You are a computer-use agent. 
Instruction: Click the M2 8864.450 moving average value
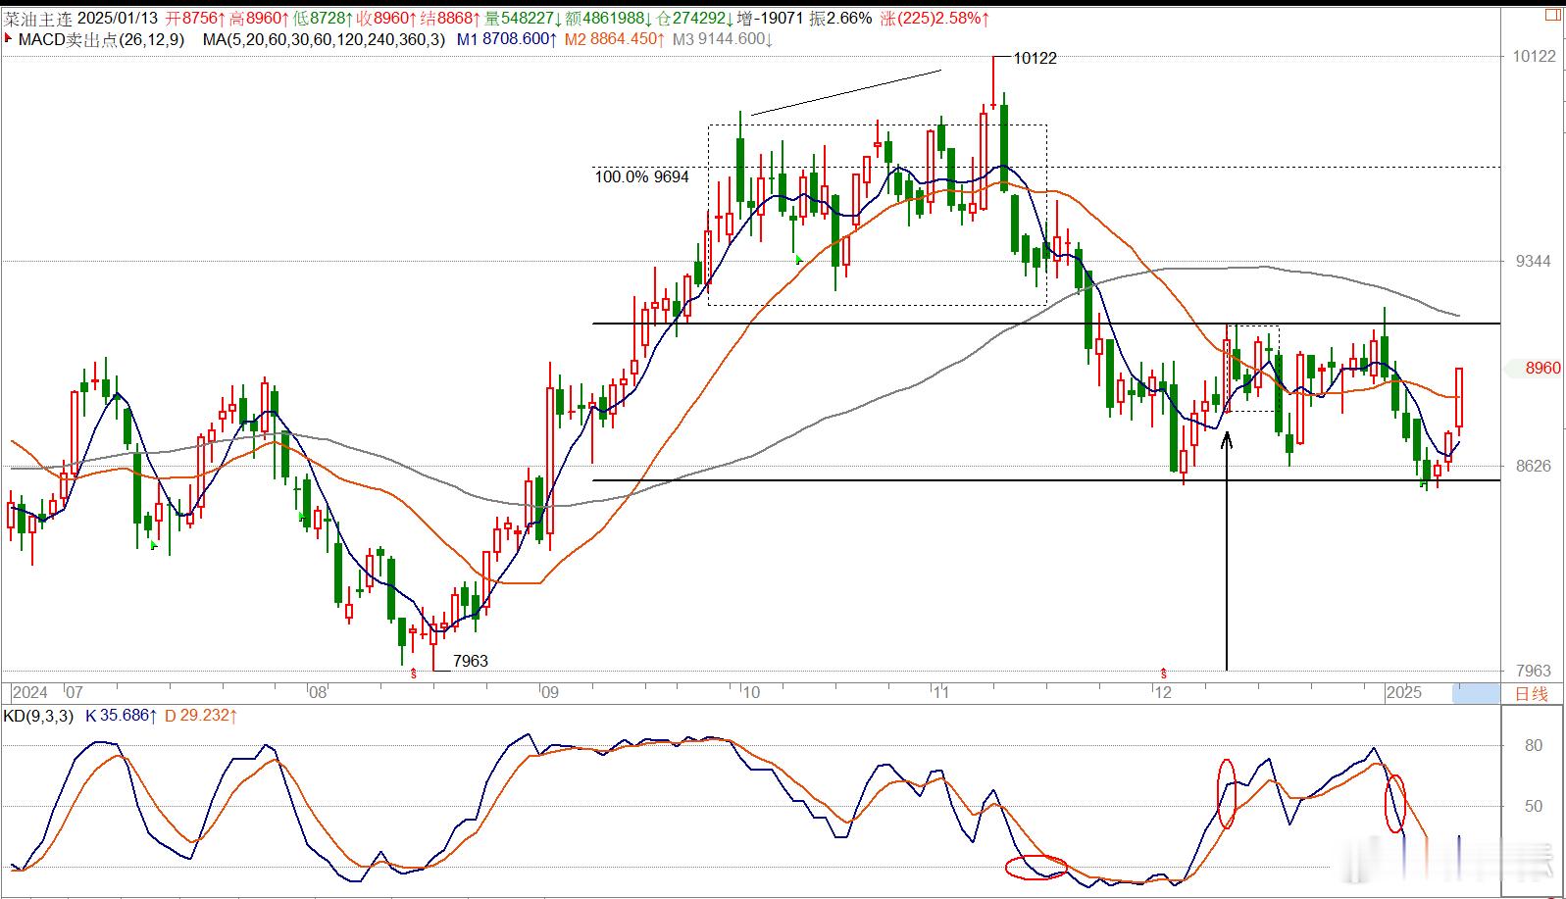[x=615, y=40]
